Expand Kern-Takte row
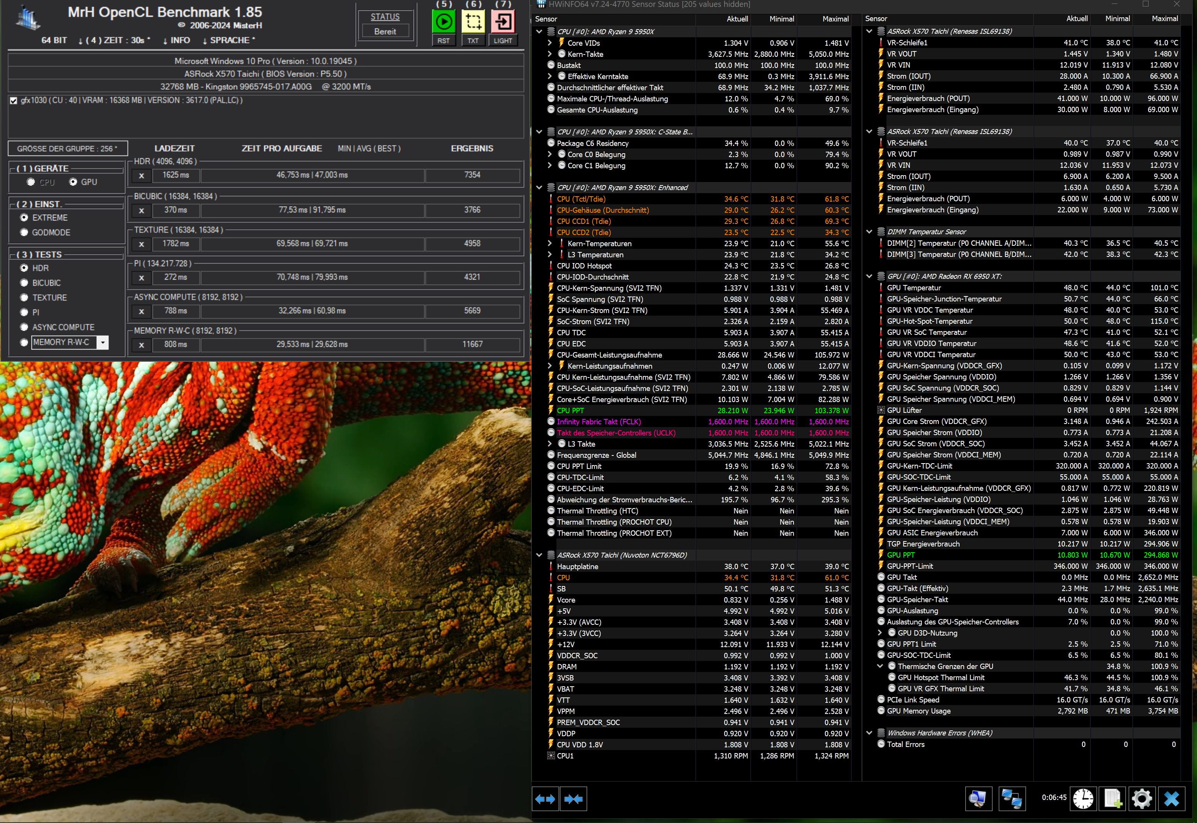Screen dimensions: 1197x823 pos(550,54)
